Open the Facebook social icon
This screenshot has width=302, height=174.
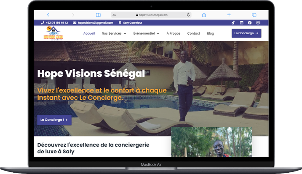click(250, 23)
